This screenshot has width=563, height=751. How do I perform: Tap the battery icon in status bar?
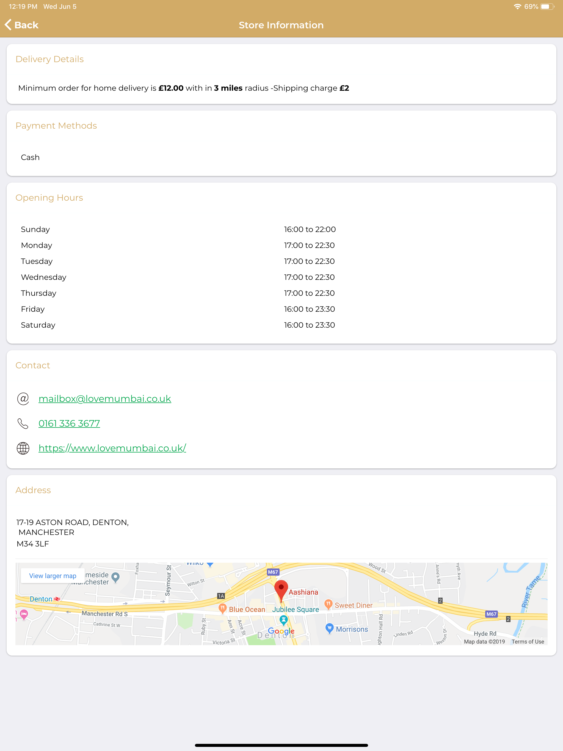[x=547, y=6]
